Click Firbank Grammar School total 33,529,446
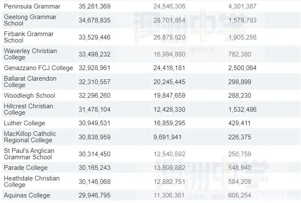 94,37
